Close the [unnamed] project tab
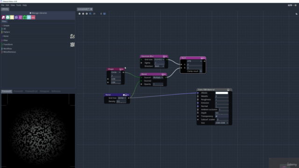 tap(91, 9)
